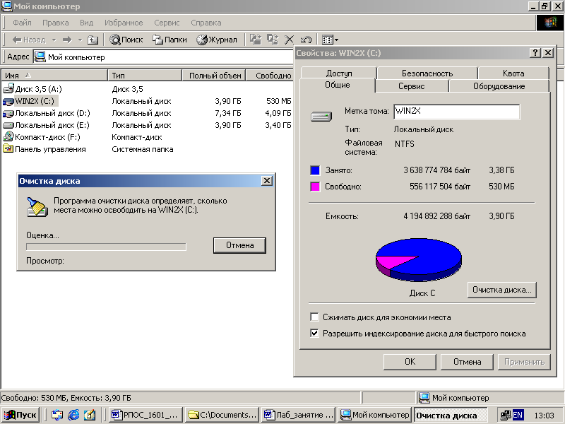Click the EN language indicator in tray
The image size is (565, 424).
[518, 415]
